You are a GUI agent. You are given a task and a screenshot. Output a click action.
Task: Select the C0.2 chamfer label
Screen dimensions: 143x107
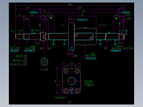(x=38, y=44)
